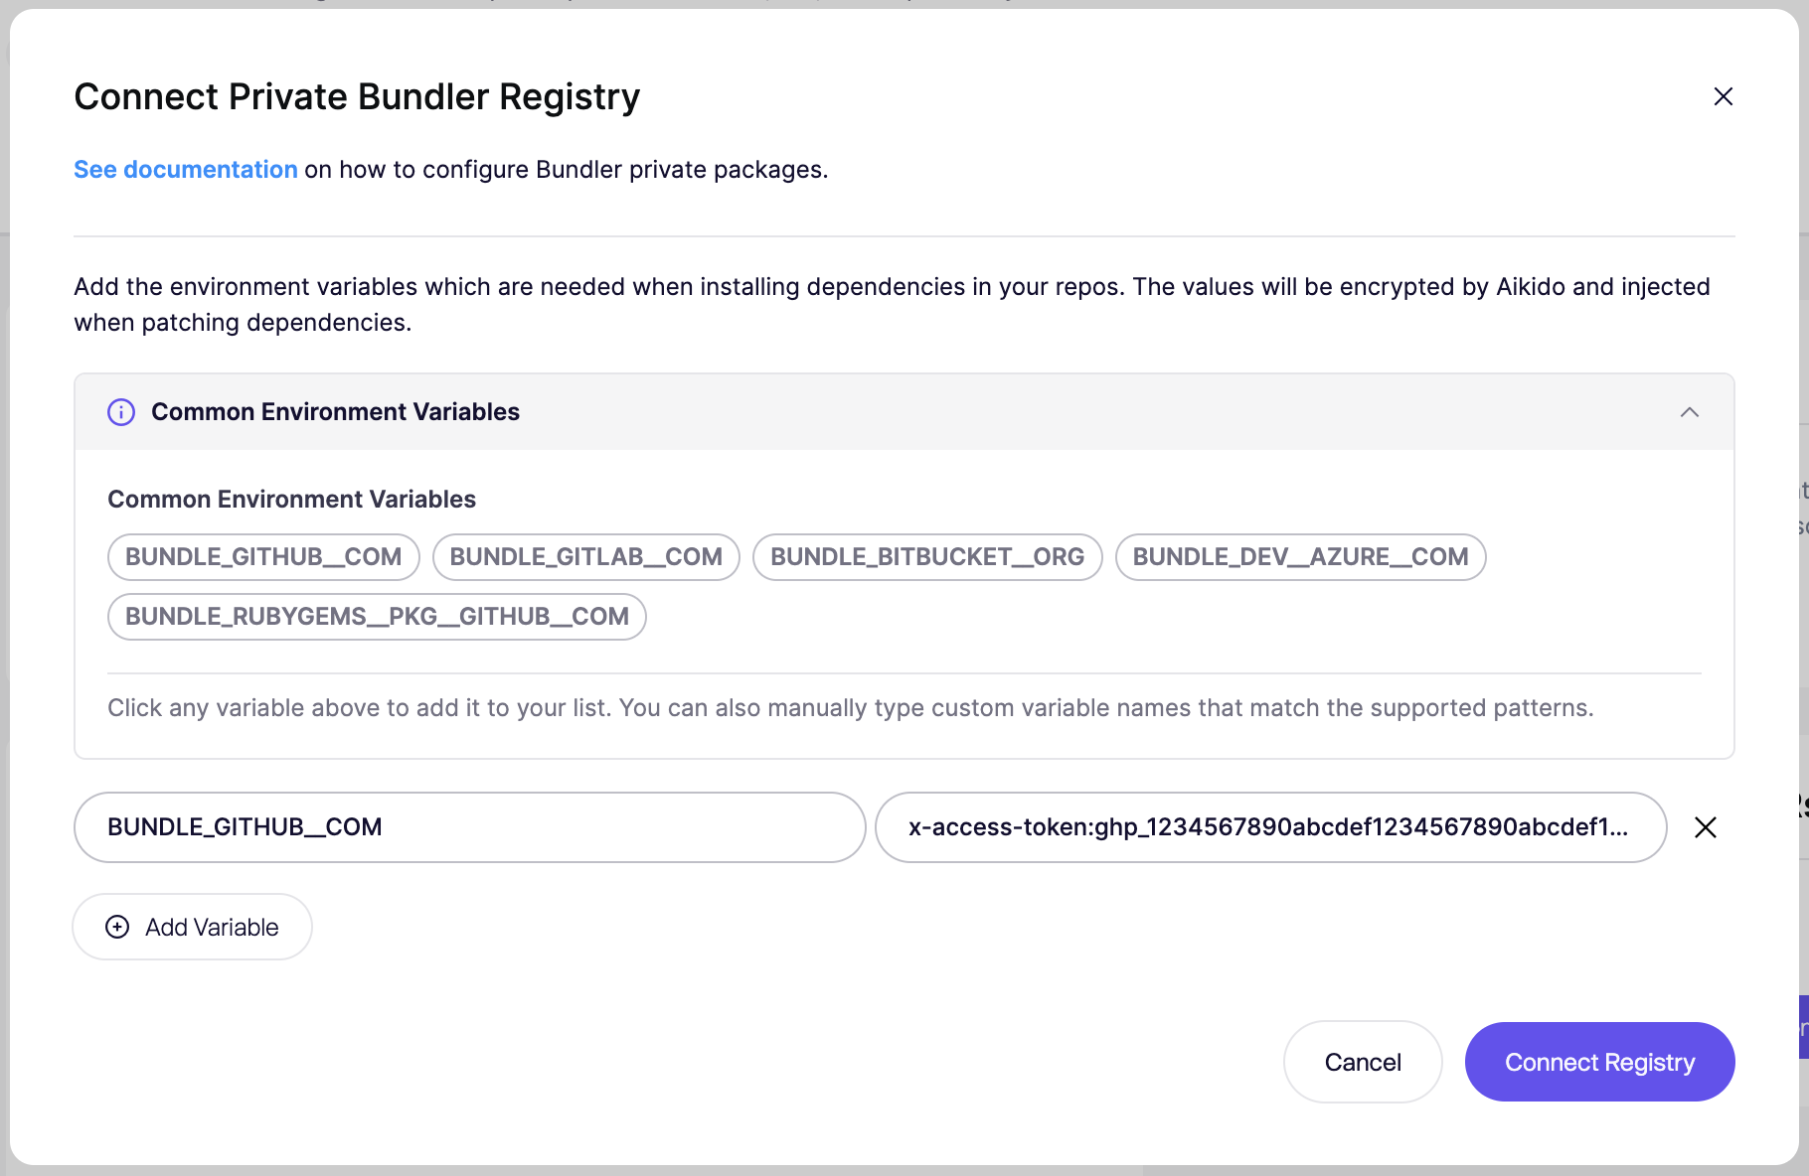This screenshot has width=1809, height=1176.
Task: Add the BUNDLE_GITHUB__COM variable chip
Action: pyautogui.click(x=263, y=557)
